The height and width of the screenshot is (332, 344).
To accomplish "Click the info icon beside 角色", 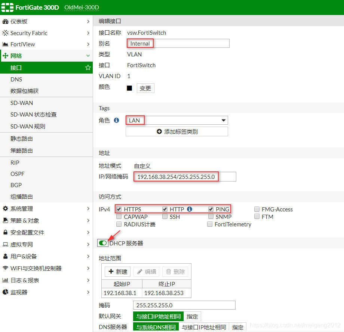I will pyautogui.click(x=116, y=120).
